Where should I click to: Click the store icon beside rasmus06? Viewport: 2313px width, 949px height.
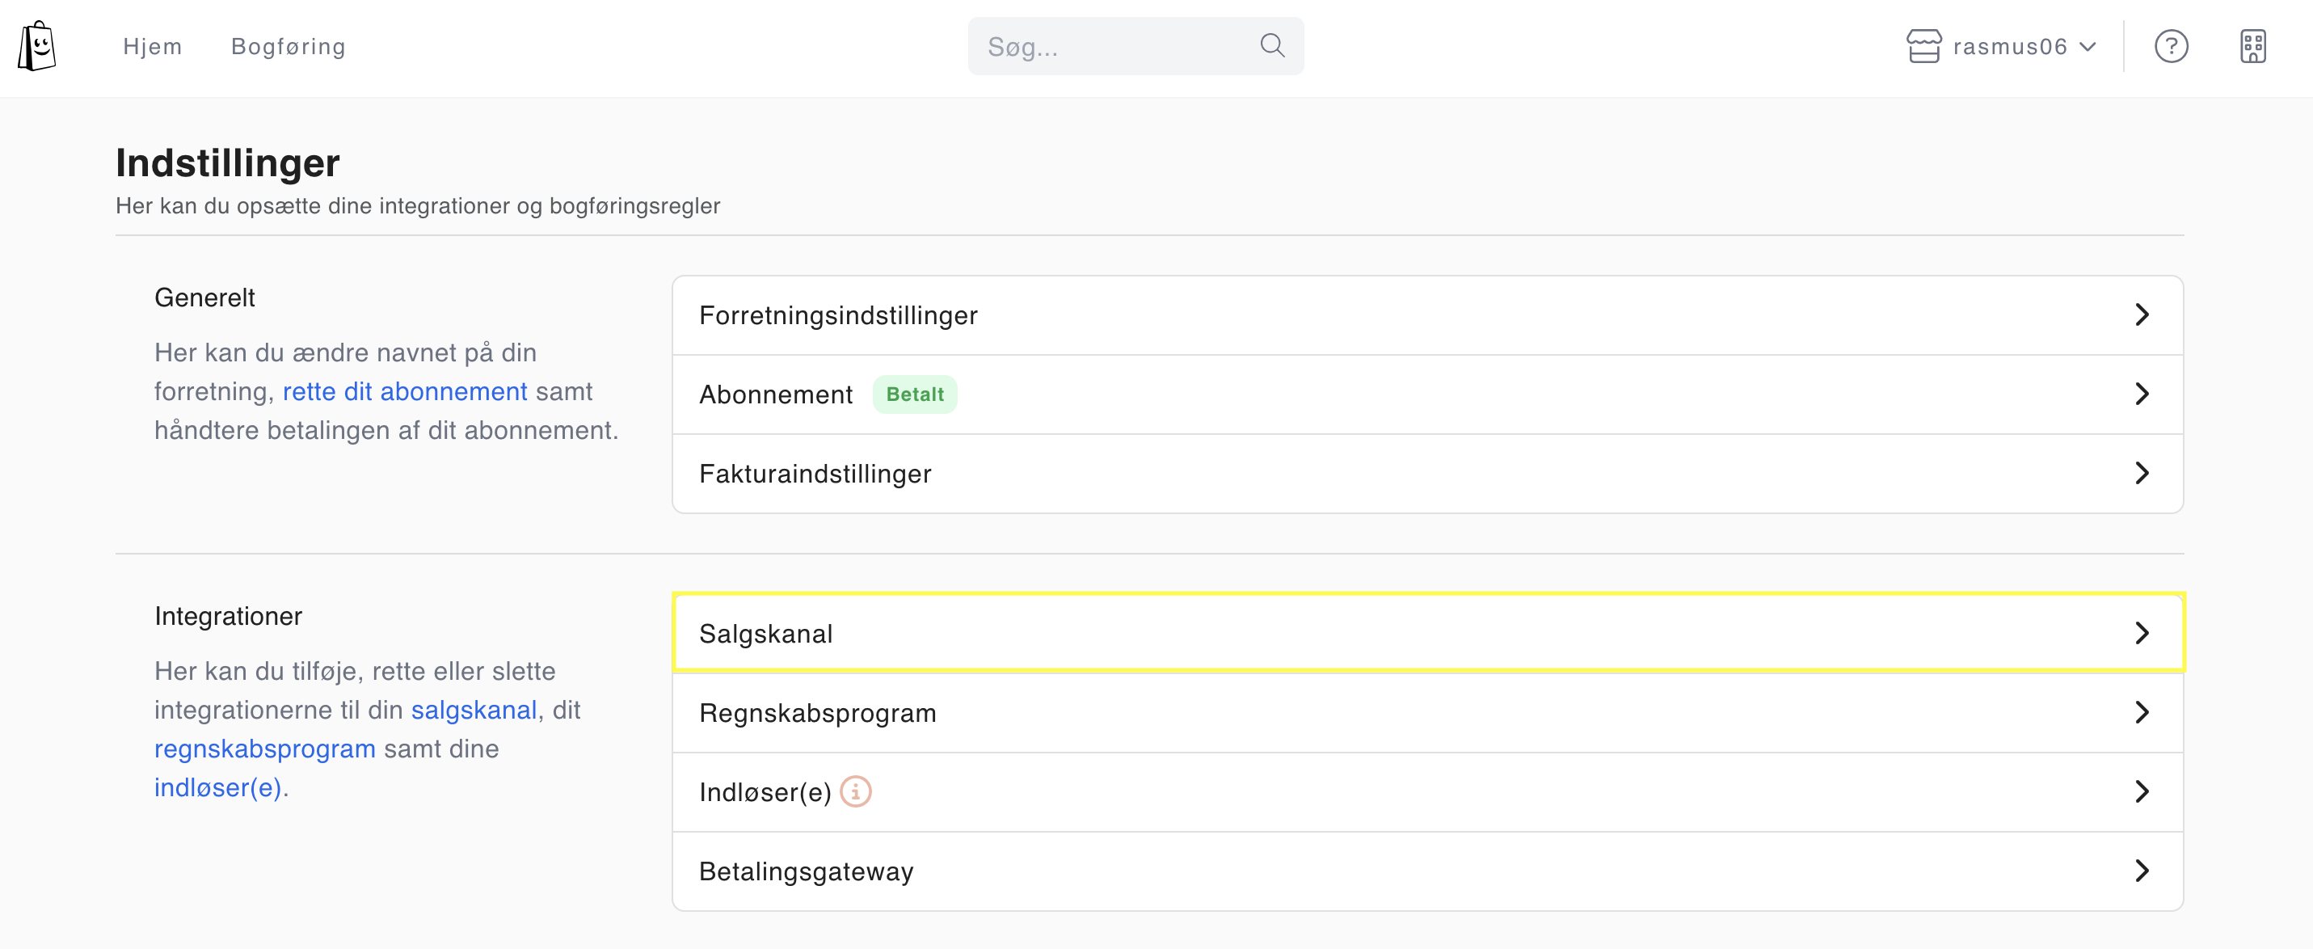1923,46
